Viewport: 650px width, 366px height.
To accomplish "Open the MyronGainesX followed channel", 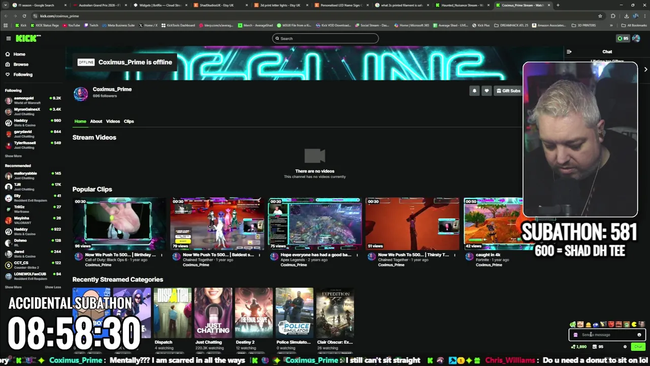I will 32,111.
